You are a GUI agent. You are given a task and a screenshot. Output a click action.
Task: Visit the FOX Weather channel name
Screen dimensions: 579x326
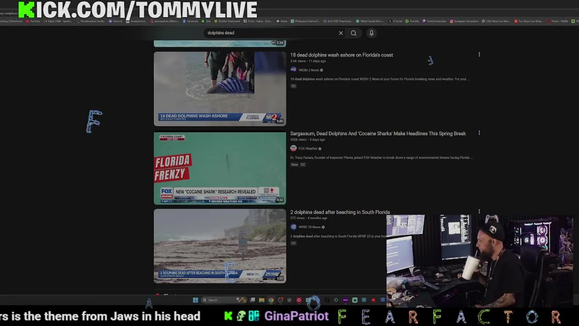tap(308, 149)
